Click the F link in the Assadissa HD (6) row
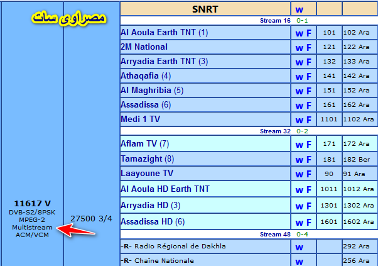The image size is (378, 266). pyautogui.click(x=309, y=223)
